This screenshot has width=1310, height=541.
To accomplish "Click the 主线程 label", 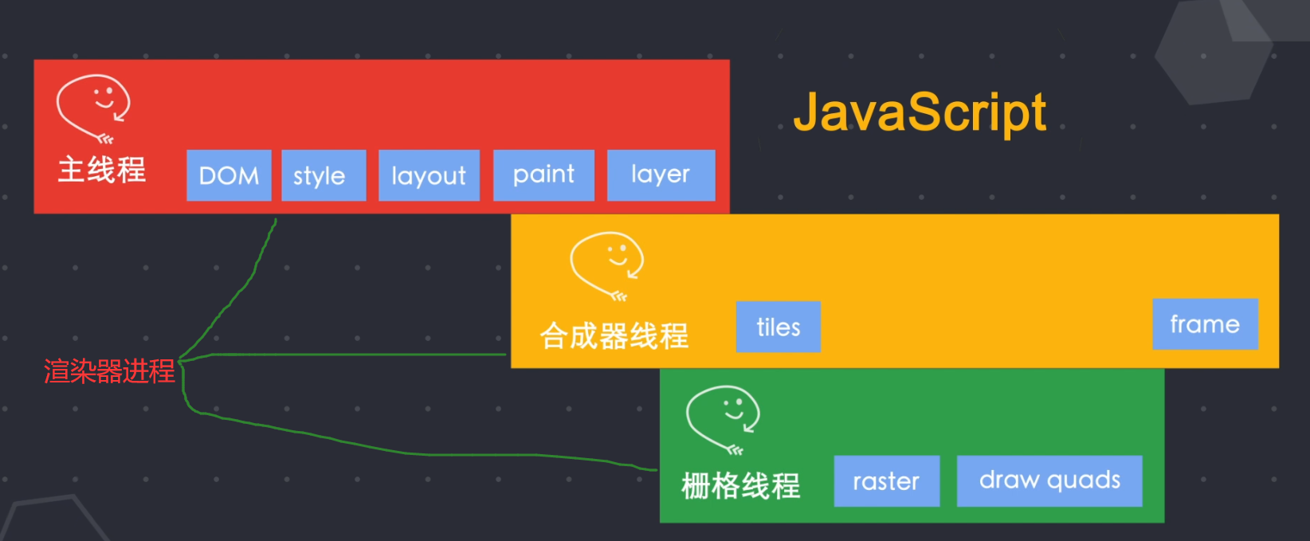I will click(102, 170).
